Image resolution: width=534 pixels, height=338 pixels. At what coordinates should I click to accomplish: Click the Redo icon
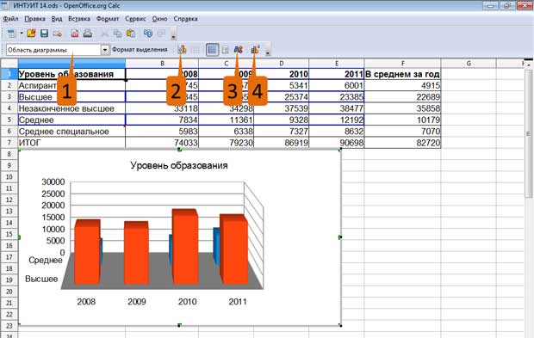161,33
